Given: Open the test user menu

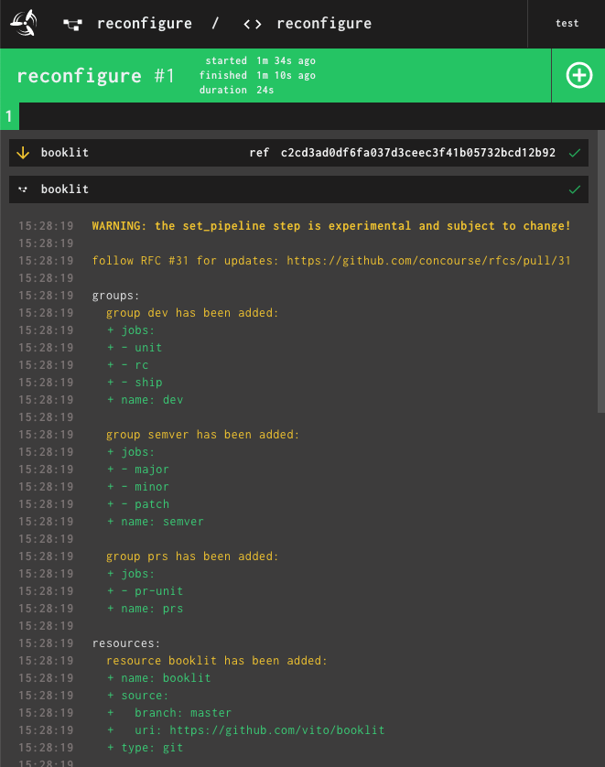Looking at the screenshot, I should click(x=567, y=23).
